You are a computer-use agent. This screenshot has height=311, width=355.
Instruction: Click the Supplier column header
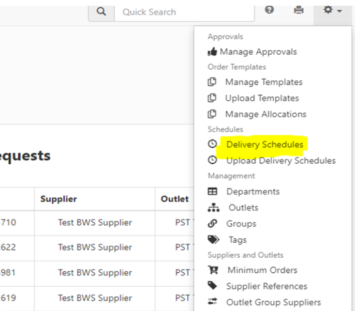pyautogui.click(x=58, y=199)
